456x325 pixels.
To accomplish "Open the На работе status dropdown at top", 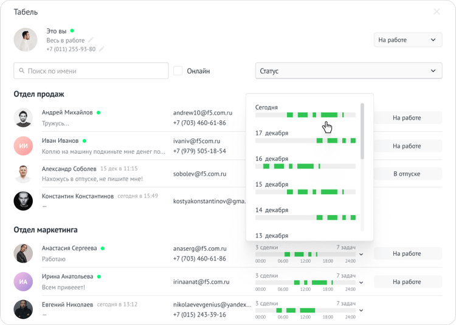I will 407,40.
